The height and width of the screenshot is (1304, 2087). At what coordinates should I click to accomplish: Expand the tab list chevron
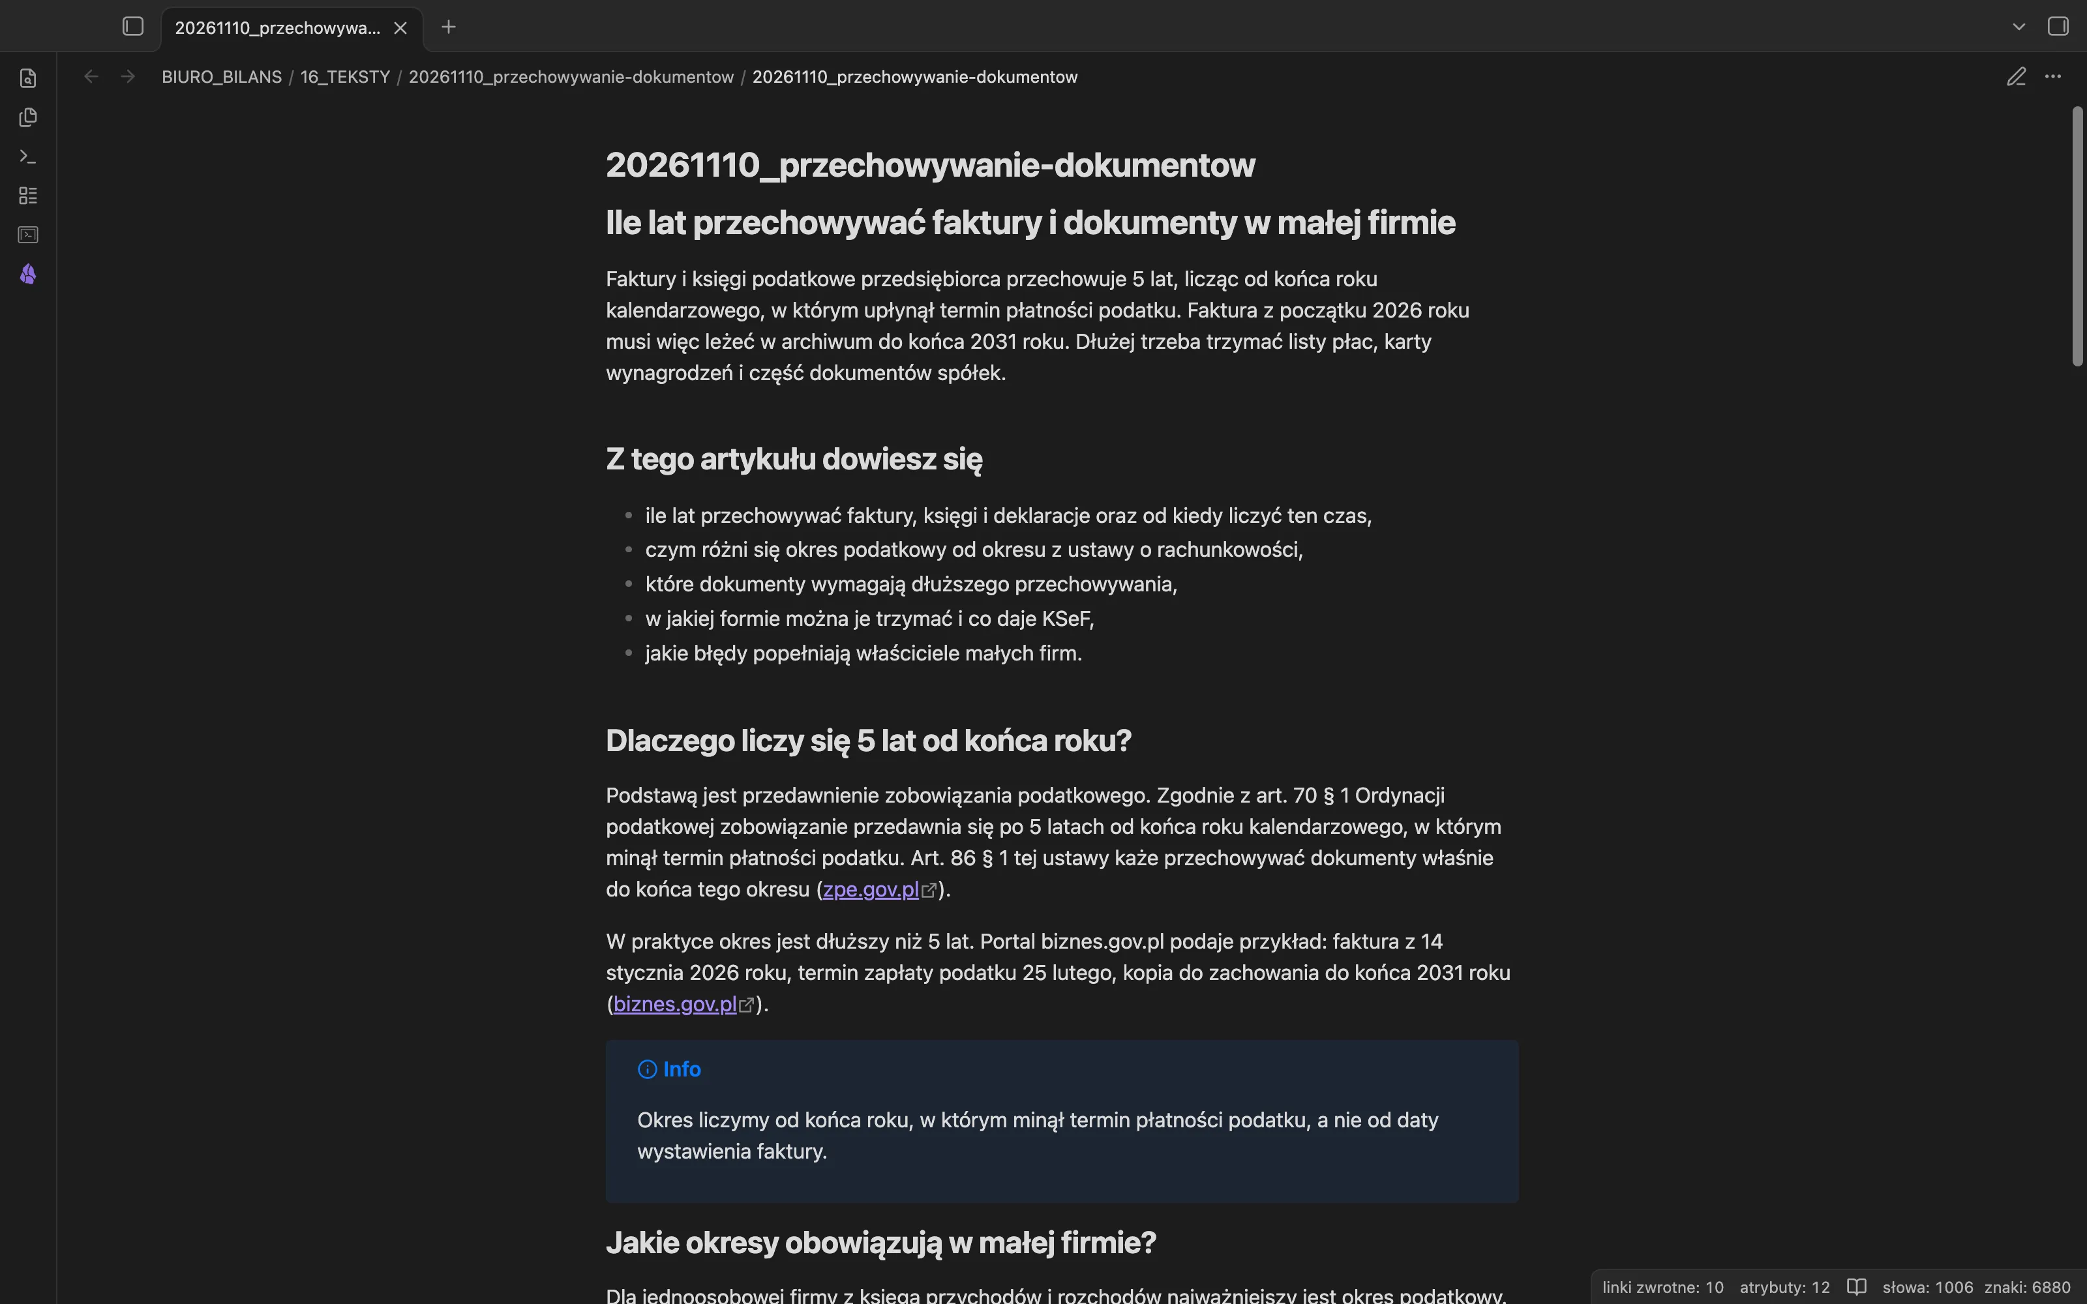2019,27
